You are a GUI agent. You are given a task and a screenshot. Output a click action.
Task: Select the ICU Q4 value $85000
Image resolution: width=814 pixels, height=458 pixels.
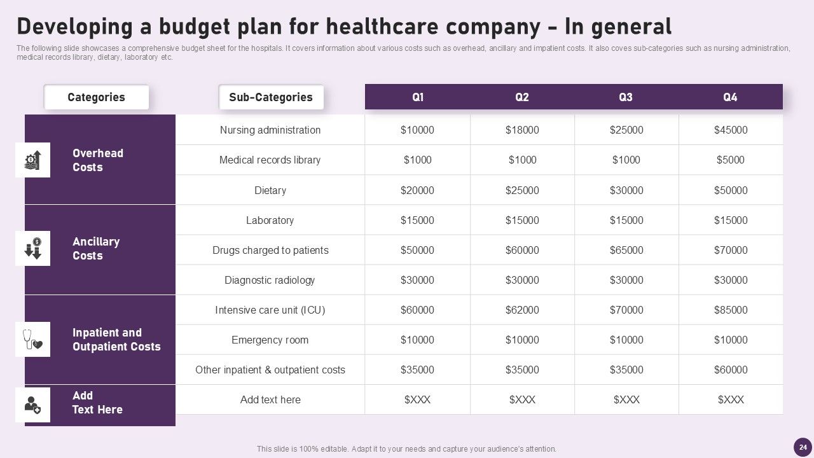[731, 310]
